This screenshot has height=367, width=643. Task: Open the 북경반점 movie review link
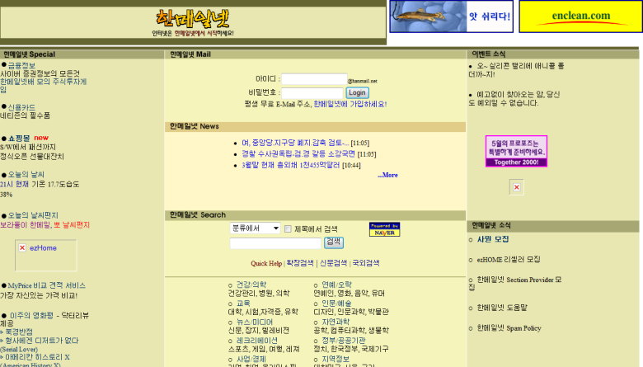[19, 332]
